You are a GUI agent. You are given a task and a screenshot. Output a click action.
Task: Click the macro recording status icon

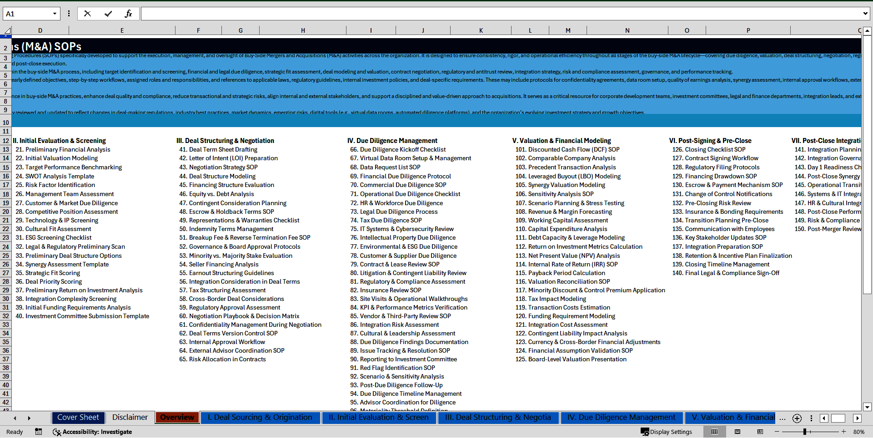point(39,432)
